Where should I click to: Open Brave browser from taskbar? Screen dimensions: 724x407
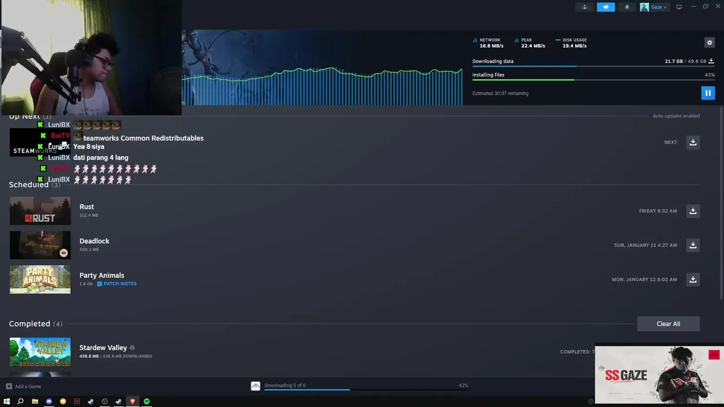pyautogui.click(x=132, y=401)
